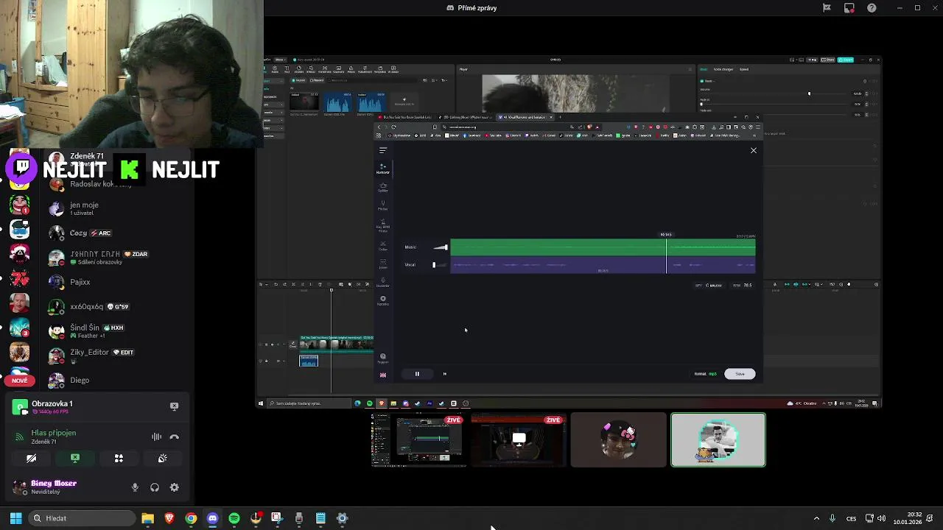
Task: Show hidden tray icons chevron
Action: click(816, 518)
